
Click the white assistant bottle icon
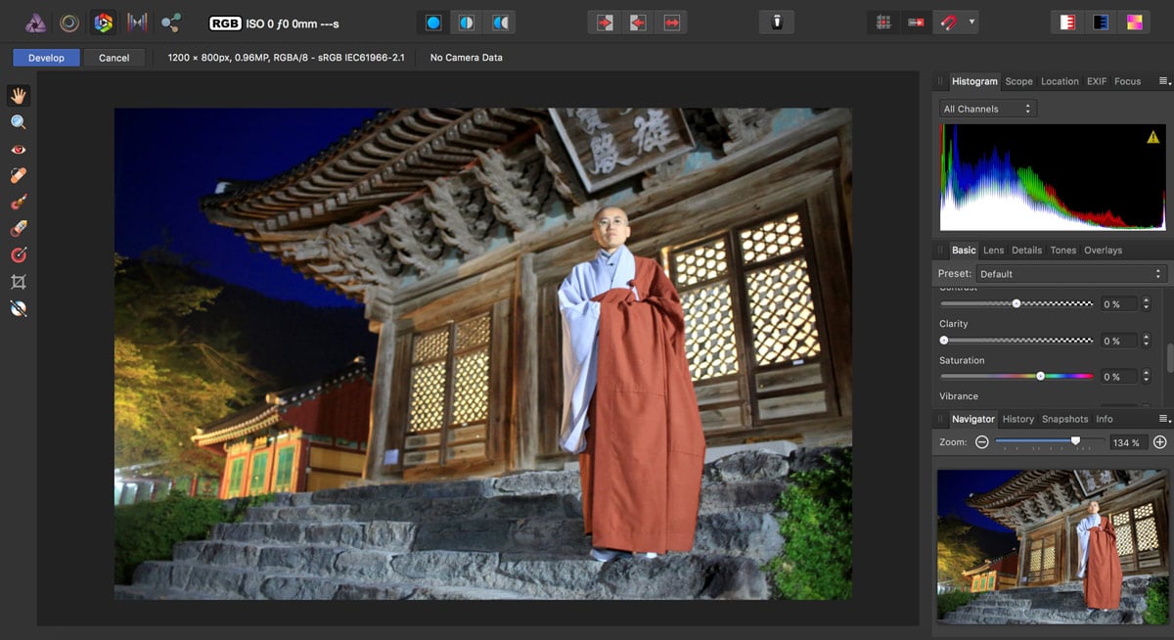pos(777,23)
